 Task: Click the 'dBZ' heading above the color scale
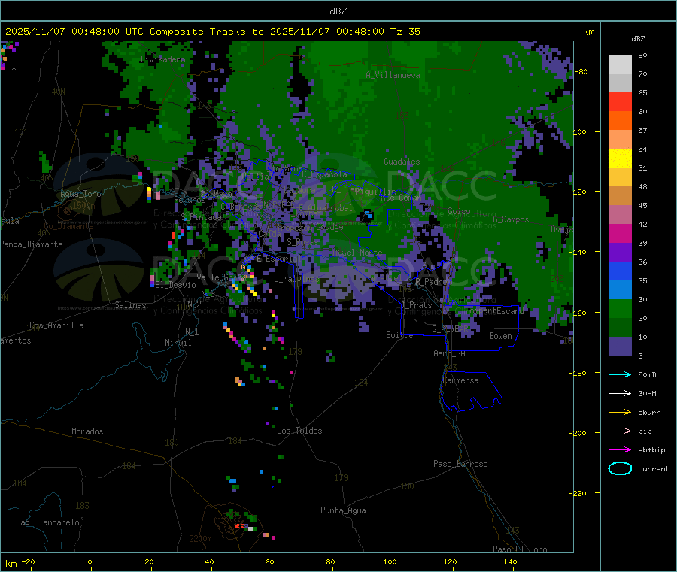(x=638, y=39)
